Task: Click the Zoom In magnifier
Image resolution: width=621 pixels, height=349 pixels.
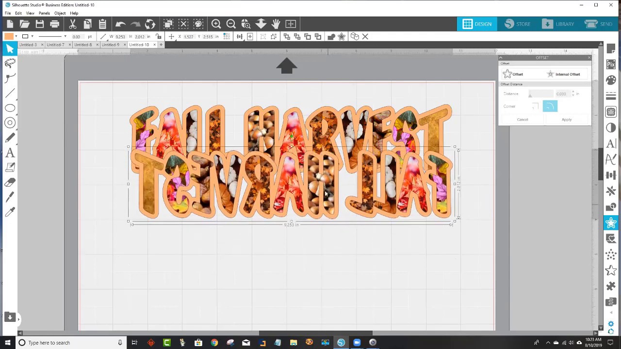Action: click(216, 24)
